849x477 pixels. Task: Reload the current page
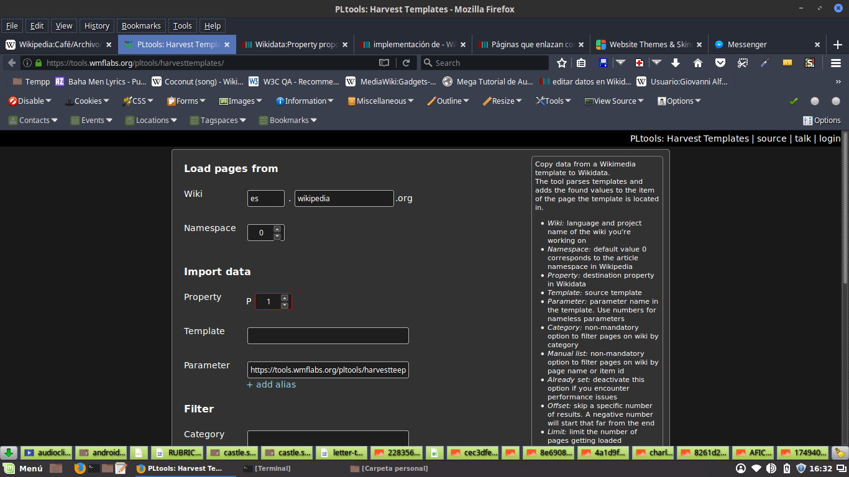406,63
